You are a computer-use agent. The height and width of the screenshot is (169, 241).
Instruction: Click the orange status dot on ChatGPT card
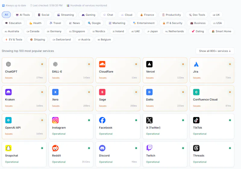[42, 64]
